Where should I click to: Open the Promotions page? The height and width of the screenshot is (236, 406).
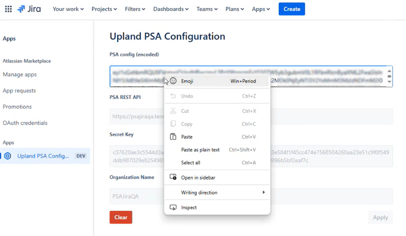coord(17,107)
